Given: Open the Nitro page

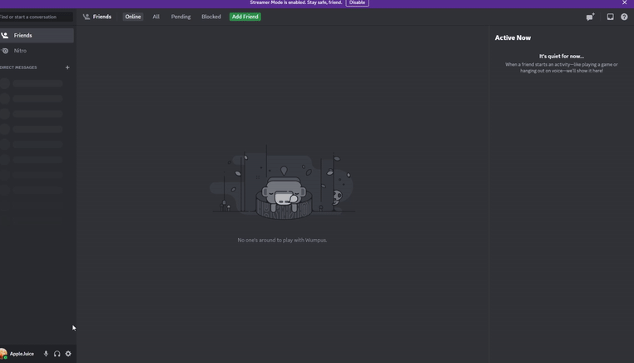Looking at the screenshot, I should point(37,51).
